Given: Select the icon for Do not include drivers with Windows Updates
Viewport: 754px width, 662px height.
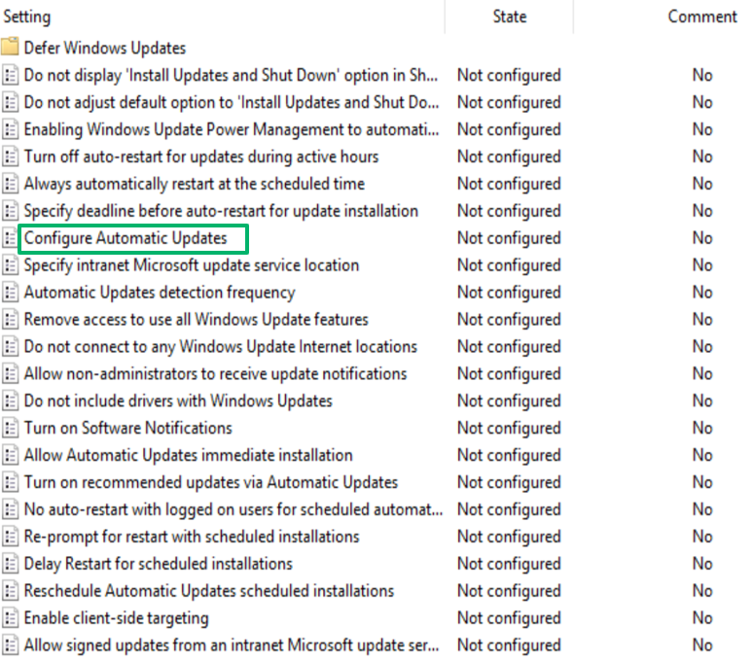Looking at the screenshot, I should (x=10, y=401).
